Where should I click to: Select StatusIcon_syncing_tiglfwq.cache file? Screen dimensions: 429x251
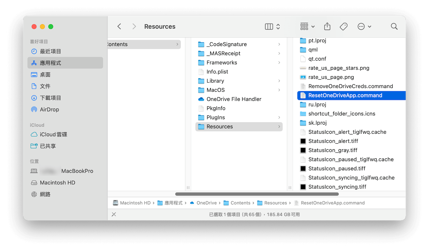(x=352, y=178)
